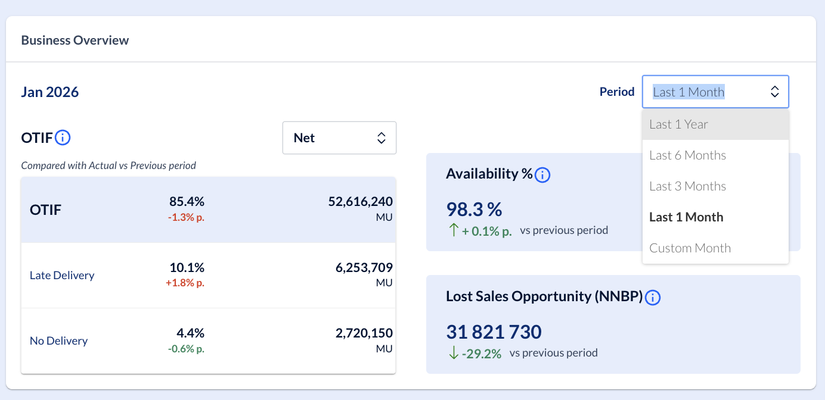Click the Availability green up arrow
Image resolution: width=825 pixels, height=400 pixels.
pos(453,231)
